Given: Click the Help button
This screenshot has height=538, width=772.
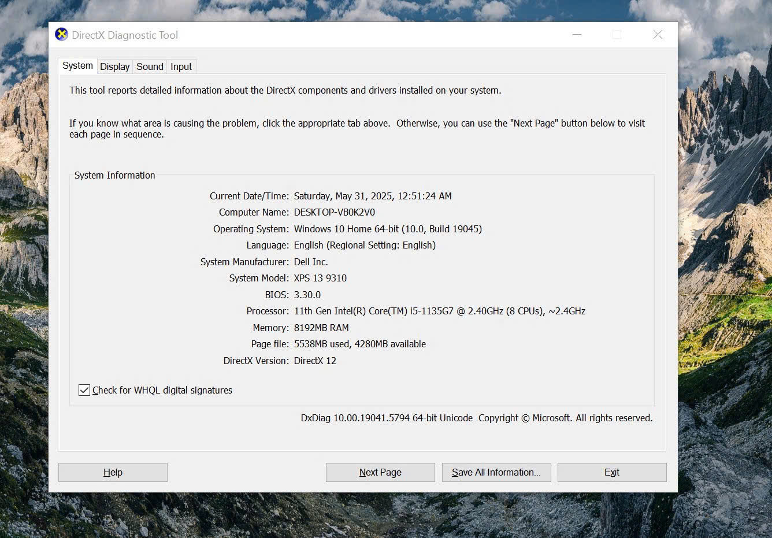Looking at the screenshot, I should [113, 472].
